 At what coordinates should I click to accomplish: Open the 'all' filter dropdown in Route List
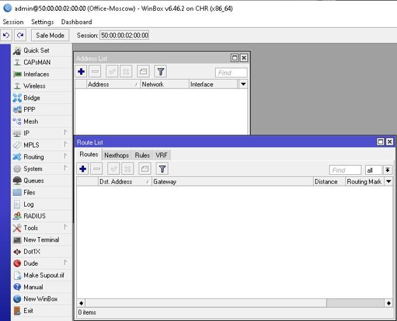[387, 170]
